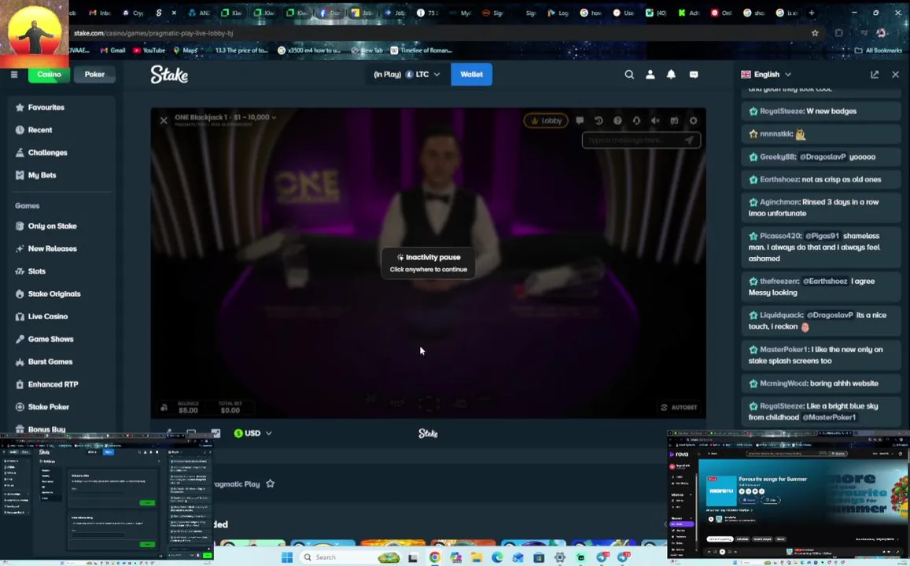Open the notifications bell icon
The width and height of the screenshot is (910, 566).
point(671,74)
